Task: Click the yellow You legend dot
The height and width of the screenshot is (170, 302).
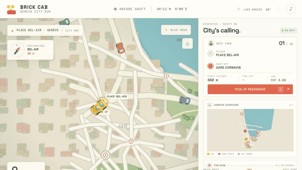Action: [x=208, y=154]
